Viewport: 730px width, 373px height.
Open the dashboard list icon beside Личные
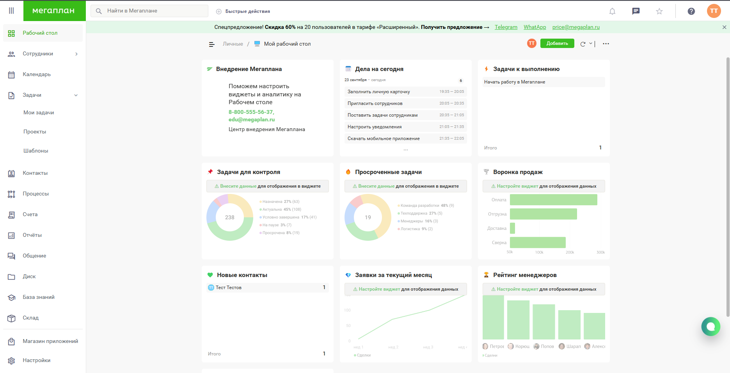[x=212, y=44]
